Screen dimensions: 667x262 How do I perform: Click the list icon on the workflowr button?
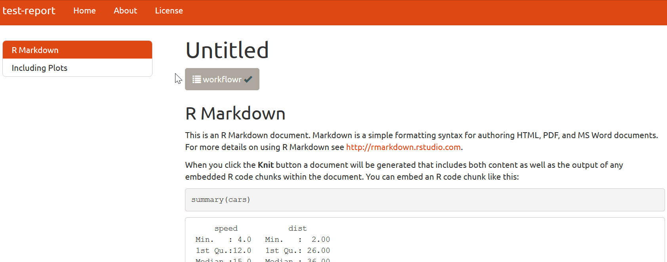tap(196, 79)
